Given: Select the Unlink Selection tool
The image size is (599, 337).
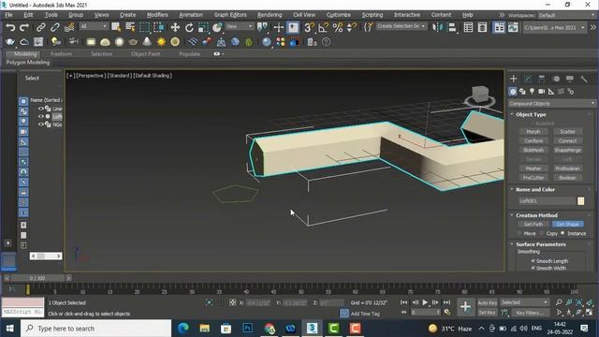Looking at the screenshot, I should [x=54, y=27].
